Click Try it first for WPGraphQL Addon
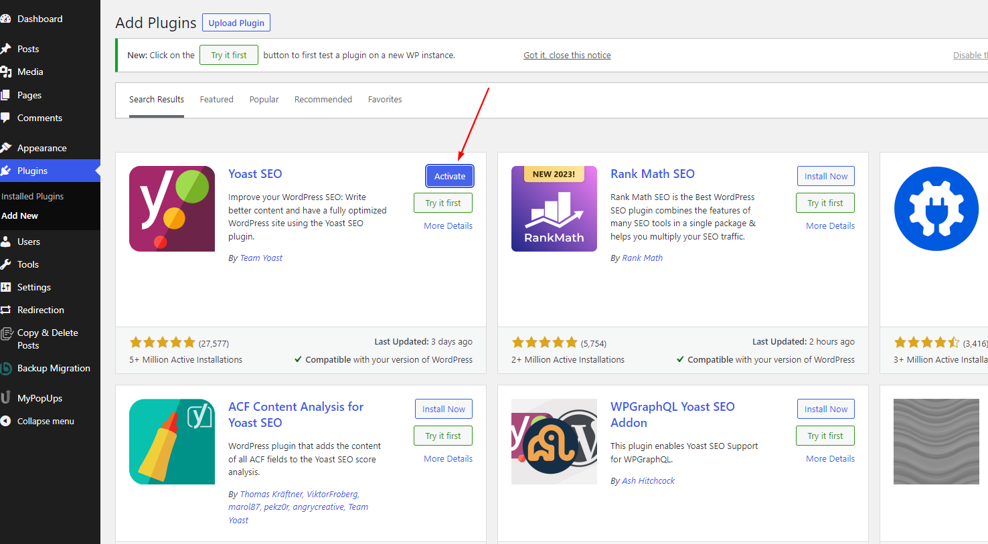 [x=825, y=436]
